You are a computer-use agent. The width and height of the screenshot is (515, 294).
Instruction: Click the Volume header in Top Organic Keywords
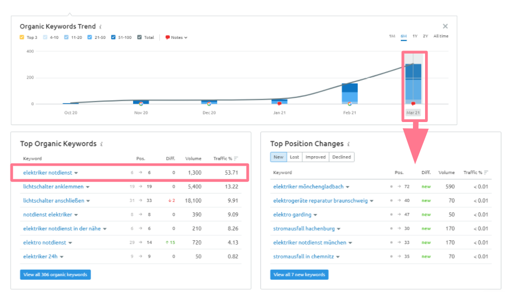coord(193,159)
